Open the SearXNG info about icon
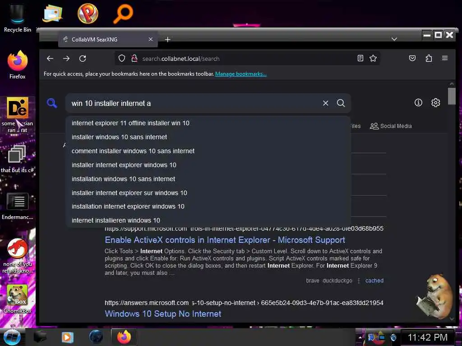The width and height of the screenshot is (462, 346). pos(418,102)
